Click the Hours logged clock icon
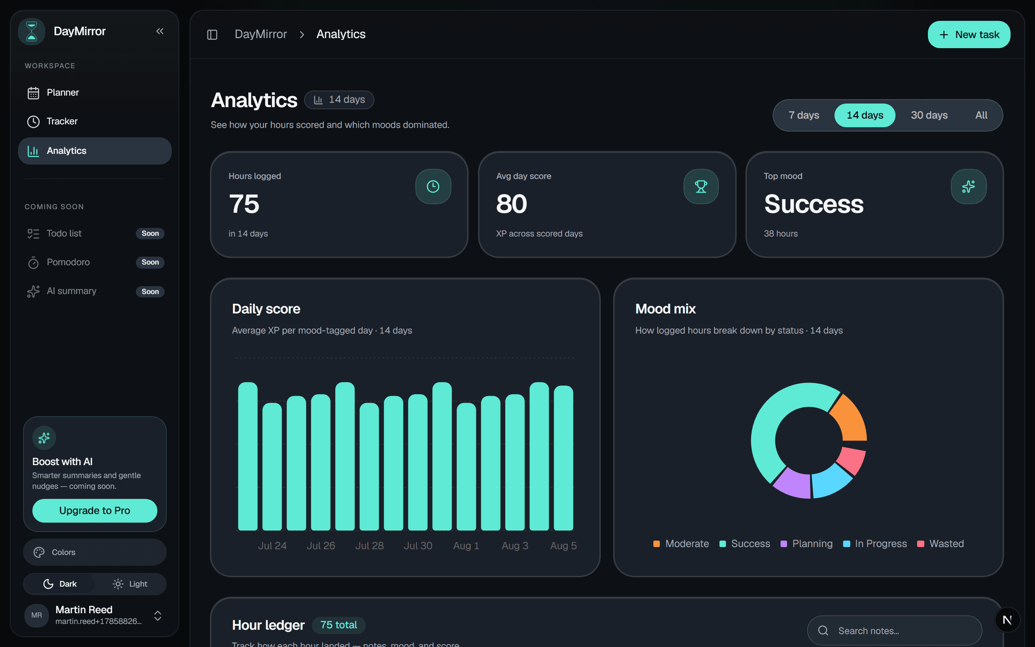This screenshot has height=647, width=1035. pos(433,187)
